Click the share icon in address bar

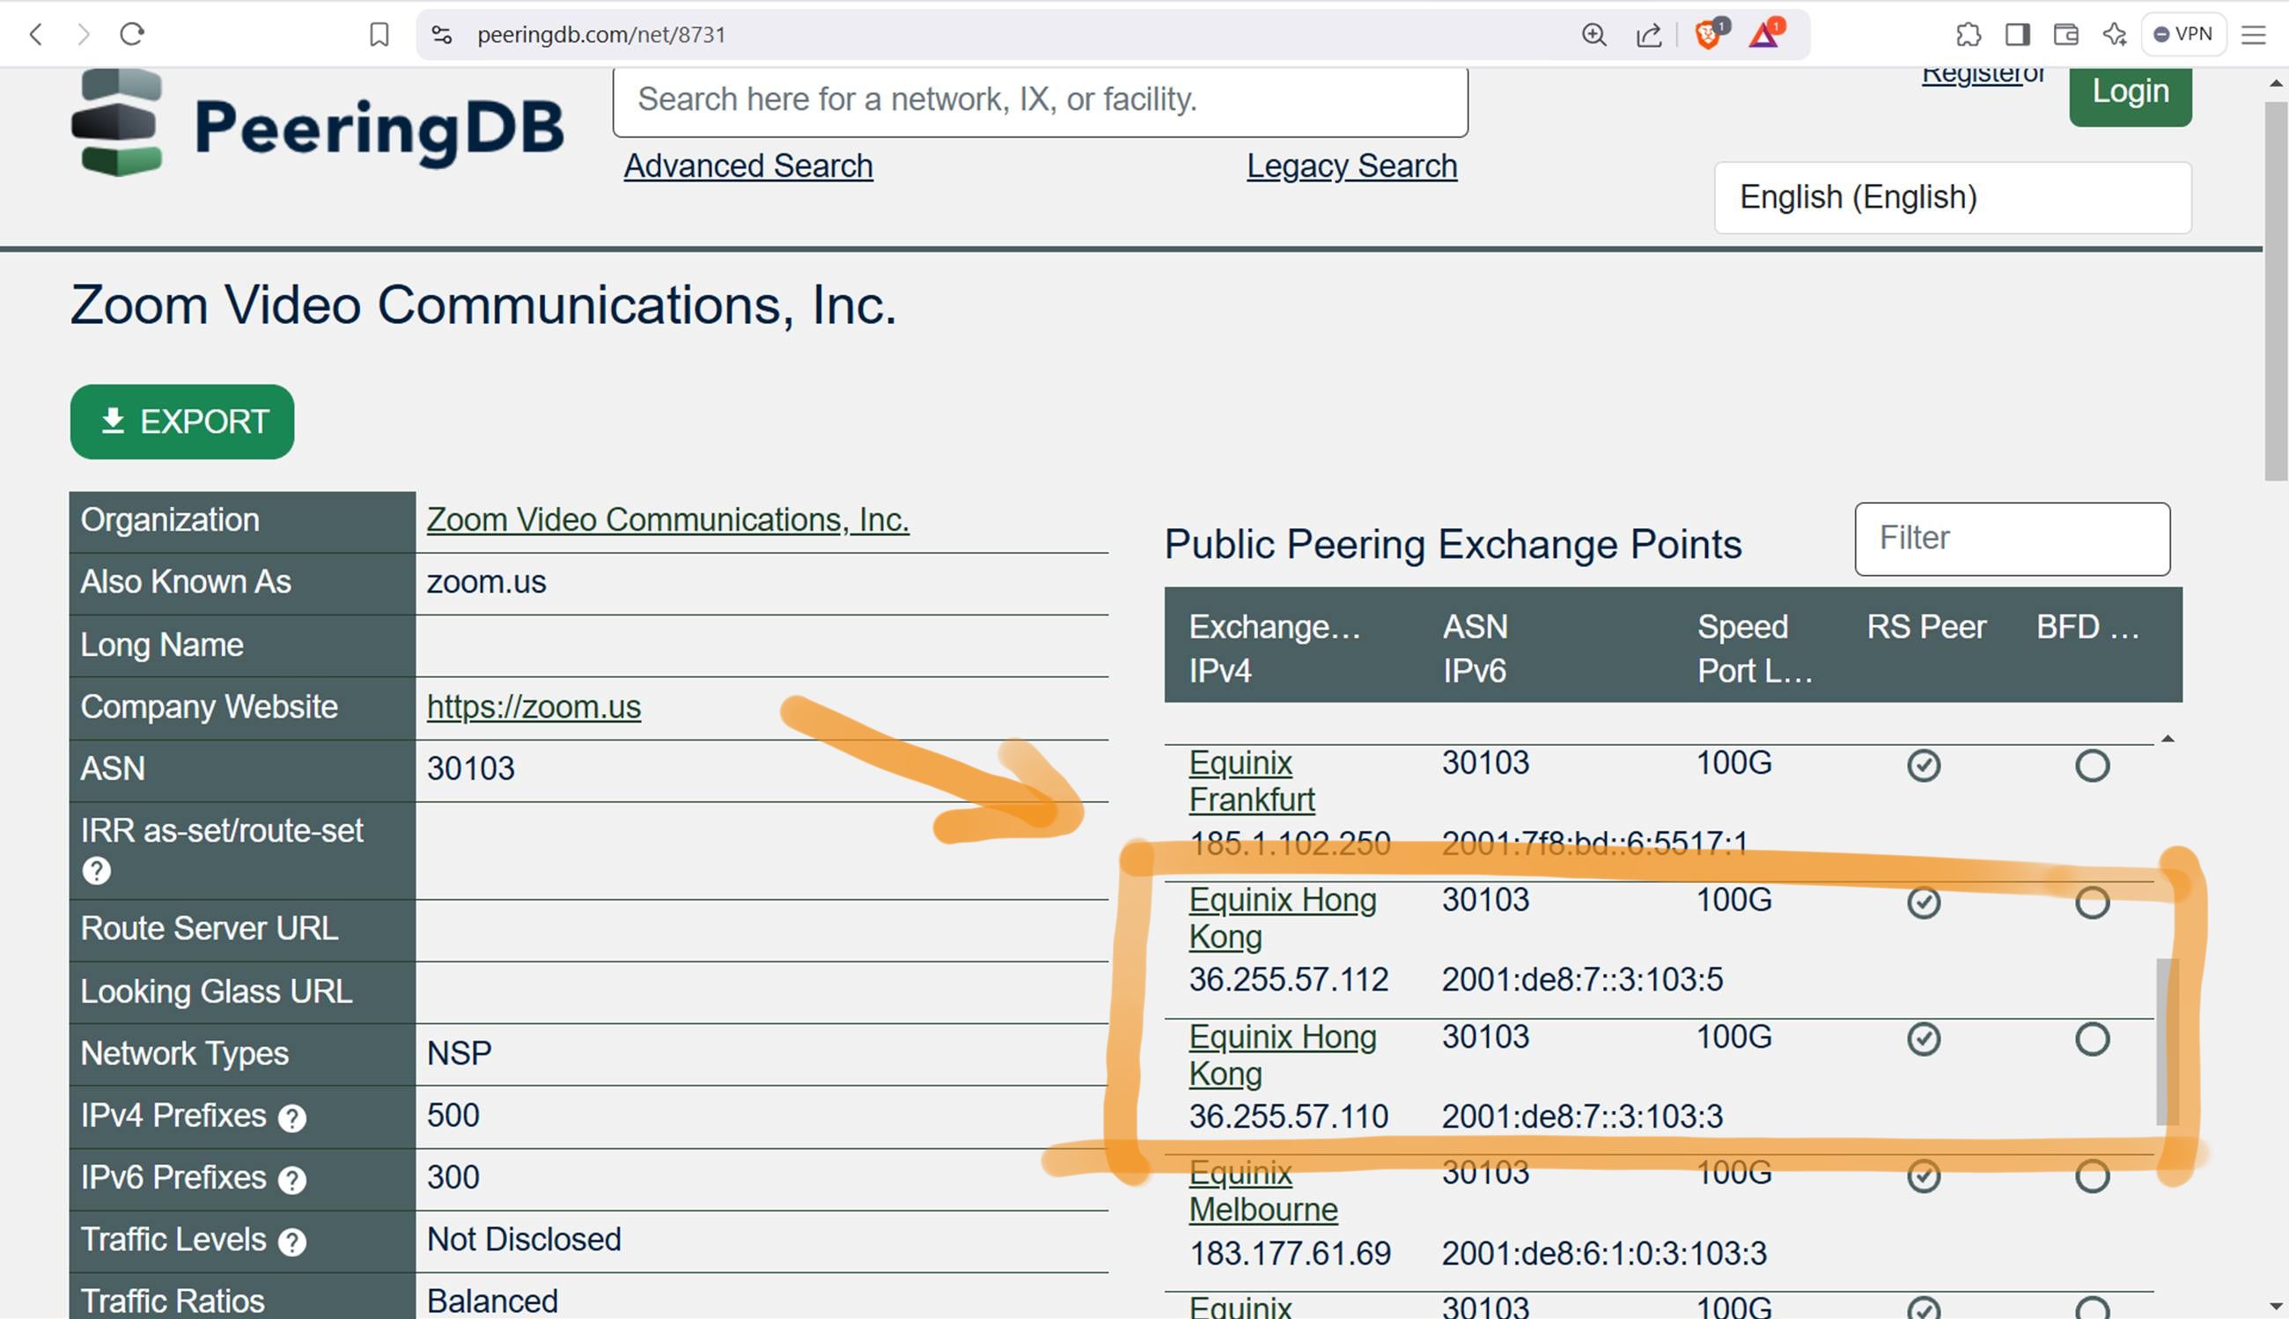(1649, 34)
